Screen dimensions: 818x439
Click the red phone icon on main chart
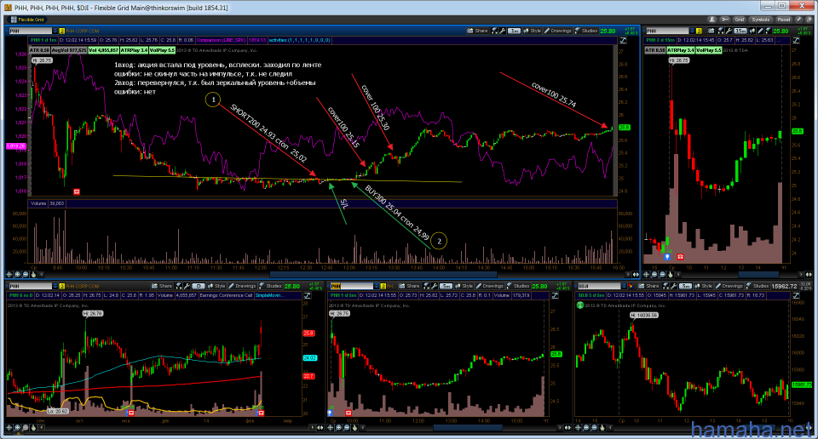[x=77, y=191]
